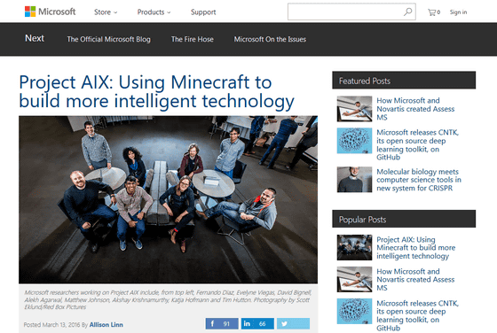Open author Allison Linn's page
The width and height of the screenshot is (497, 333).
tap(106, 325)
